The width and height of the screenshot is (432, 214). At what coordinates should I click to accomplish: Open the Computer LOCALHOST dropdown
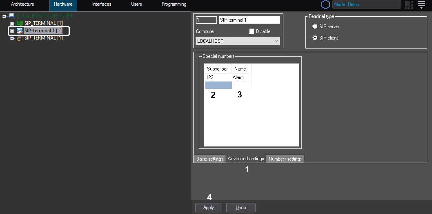point(238,41)
